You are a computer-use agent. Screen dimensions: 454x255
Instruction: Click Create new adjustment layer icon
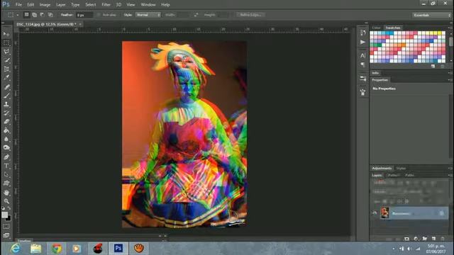click(x=416, y=239)
